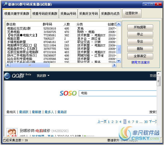
Task: Go to results page 1
Action: [x=109, y=122]
